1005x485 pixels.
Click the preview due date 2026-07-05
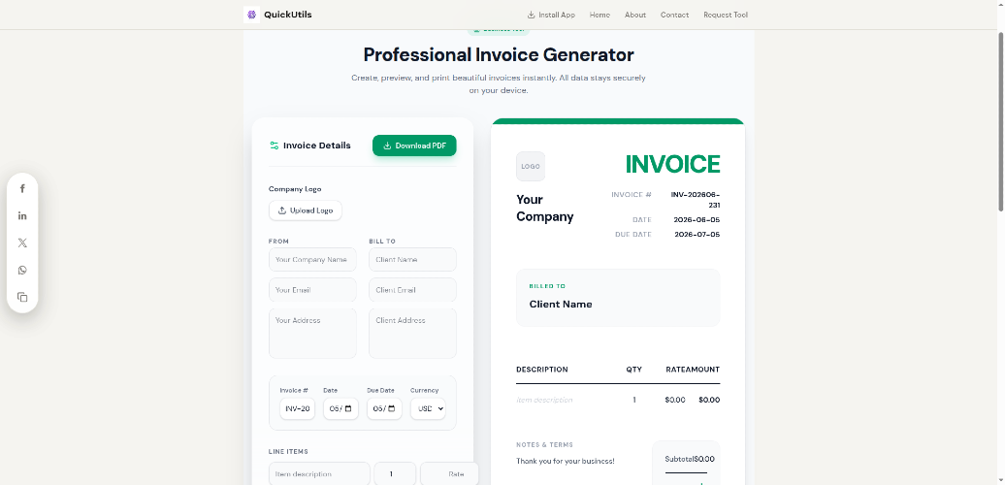(697, 235)
